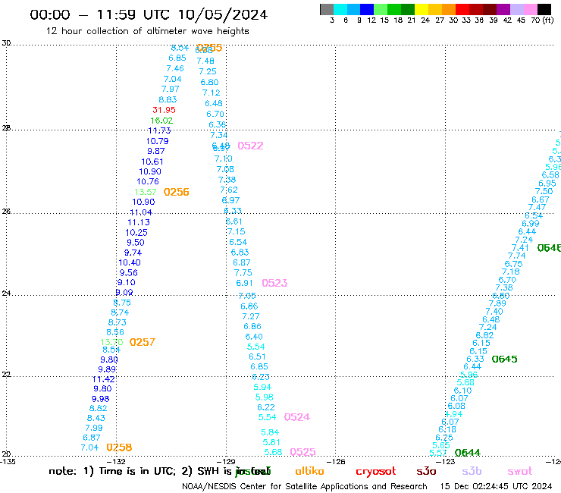Pick the cyan swatch in the color scale
This screenshot has width=561, height=493.
click(x=340, y=9)
